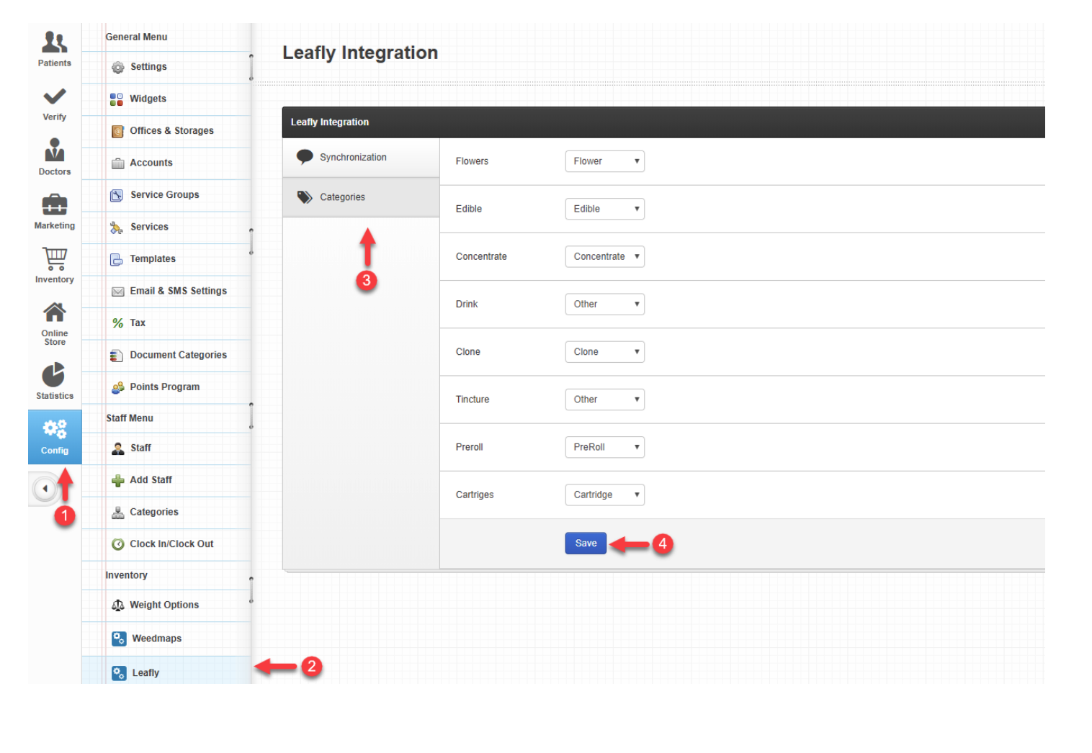Open the Points Program link
Screen dimensions: 1092x753
165,387
